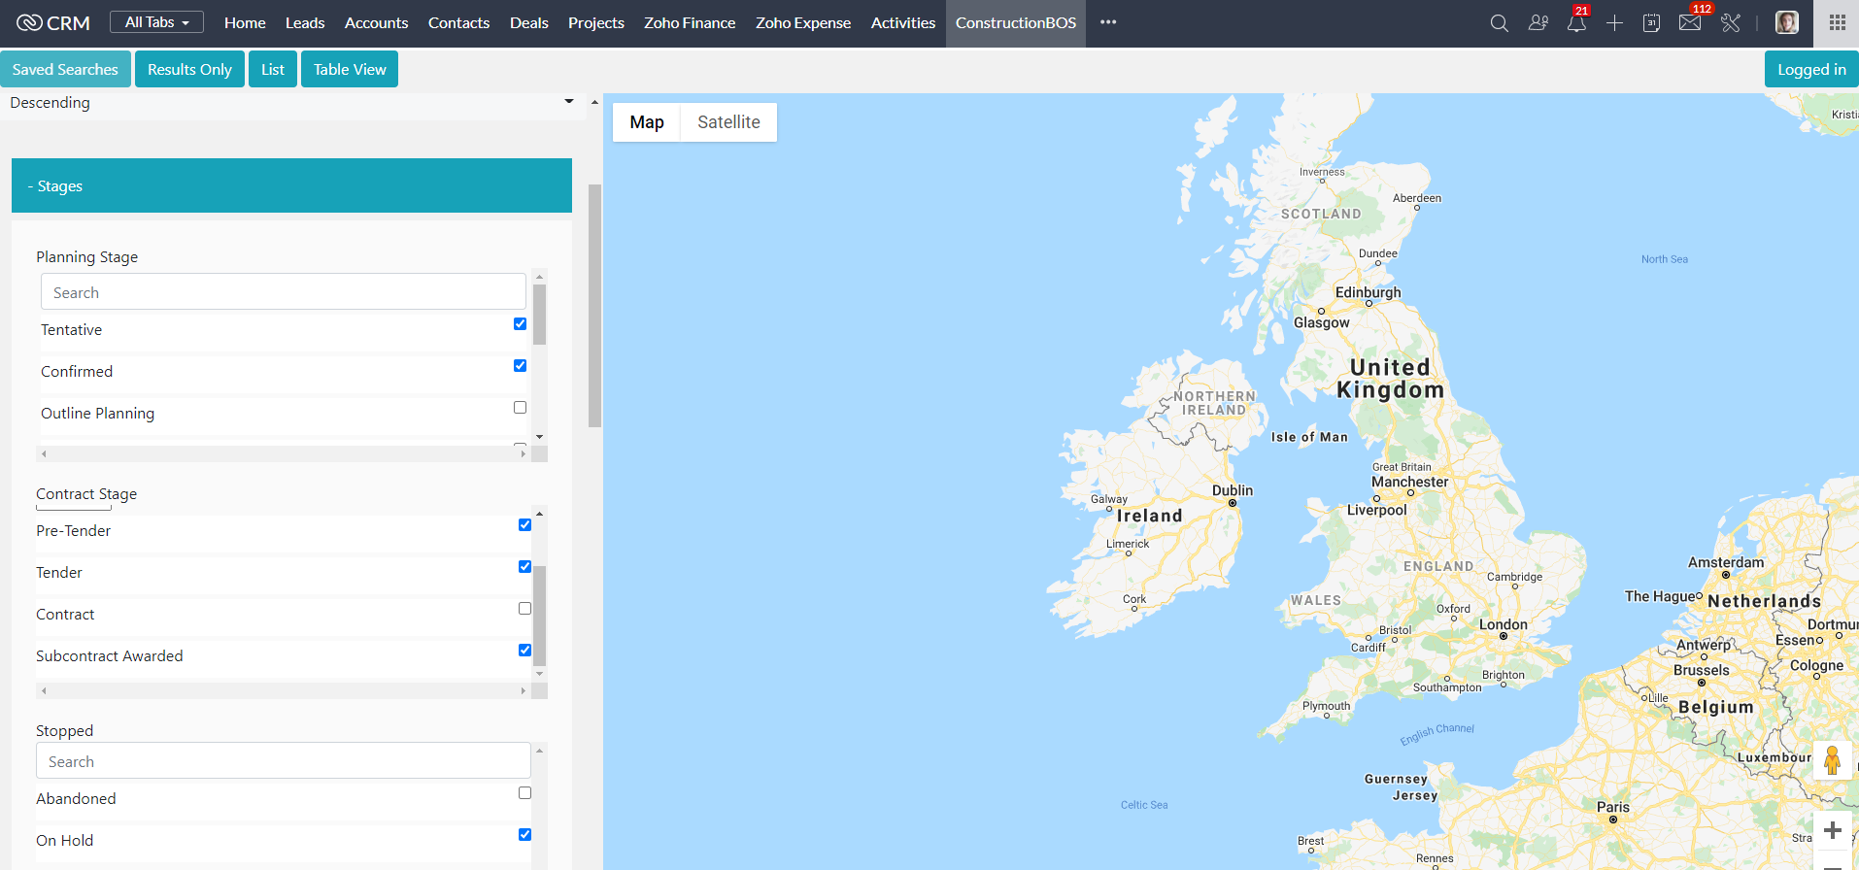Open the calendar icon in top bar
The height and width of the screenshot is (870, 1859).
coord(1651,22)
